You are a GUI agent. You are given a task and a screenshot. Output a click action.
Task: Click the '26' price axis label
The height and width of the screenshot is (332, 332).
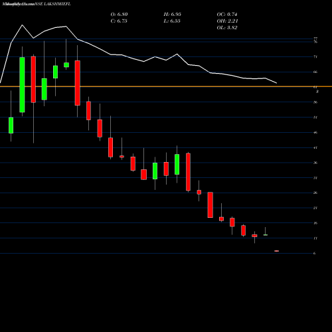tap(315, 193)
